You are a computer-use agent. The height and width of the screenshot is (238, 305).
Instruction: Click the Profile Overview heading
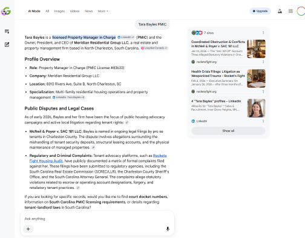pos(42,59)
